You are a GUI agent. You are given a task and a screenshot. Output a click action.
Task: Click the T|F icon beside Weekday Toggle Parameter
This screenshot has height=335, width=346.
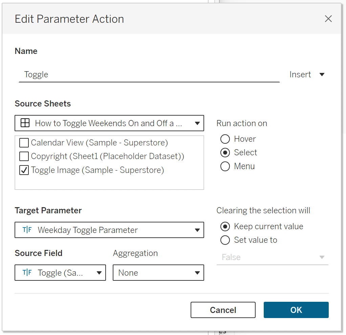(x=27, y=230)
